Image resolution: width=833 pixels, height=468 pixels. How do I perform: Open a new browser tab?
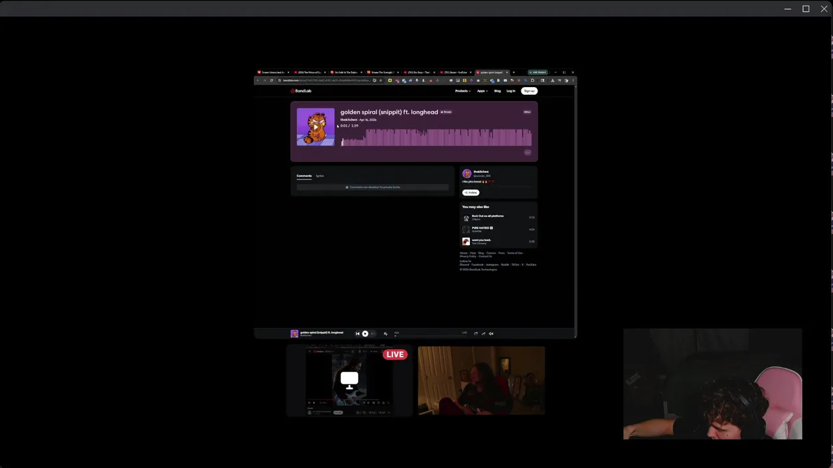click(513, 72)
